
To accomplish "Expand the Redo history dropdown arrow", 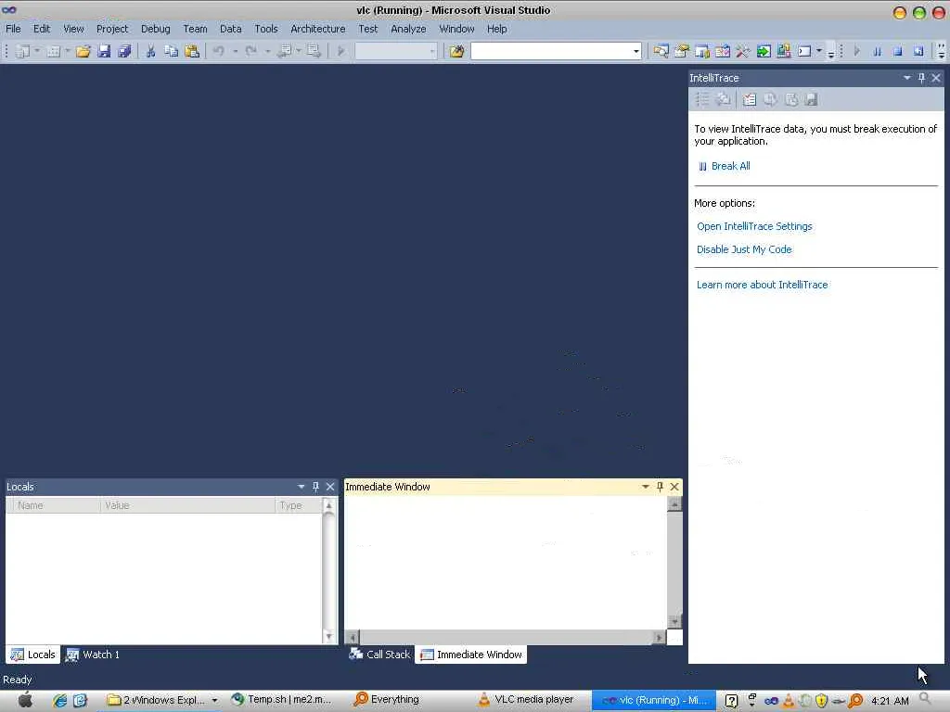I will pyautogui.click(x=267, y=52).
